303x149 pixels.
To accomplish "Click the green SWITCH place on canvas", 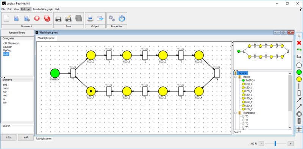I will coord(55,73).
